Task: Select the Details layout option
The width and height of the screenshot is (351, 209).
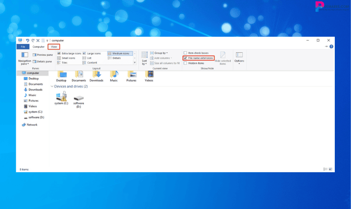Action: 116,58
